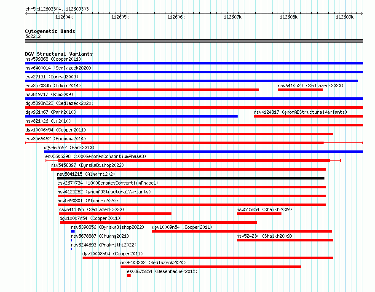Click the red bar under nsv515854
This screenshot has height=292, width=375.
(259, 214)
